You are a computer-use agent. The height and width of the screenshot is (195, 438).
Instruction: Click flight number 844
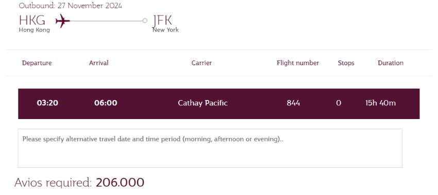[x=293, y=103]
